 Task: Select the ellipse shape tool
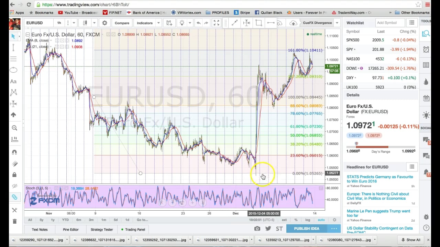13,70
